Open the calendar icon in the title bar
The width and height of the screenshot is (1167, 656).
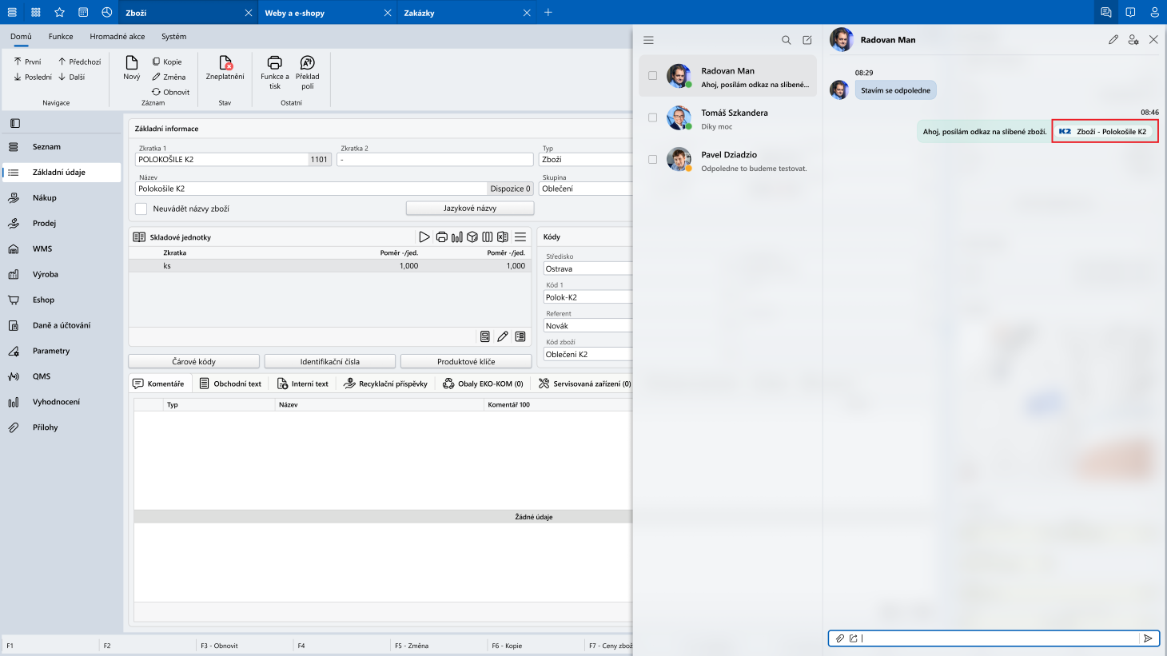click(x=83, y=13)
